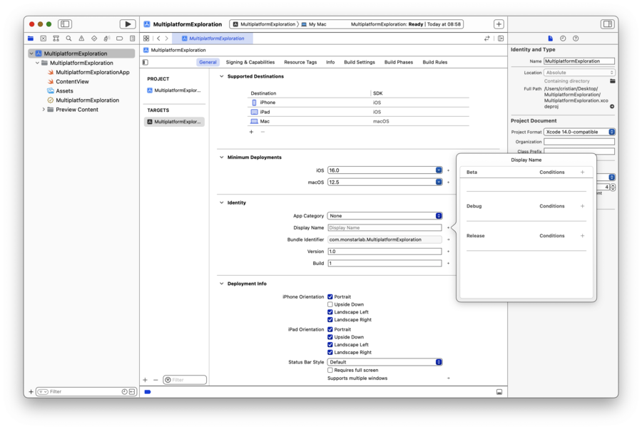The height and width of the screenshot is (429, 642).
Task: Collapse the Supported Destinations section
Action: pyautogui.click(x=222, y=76)
